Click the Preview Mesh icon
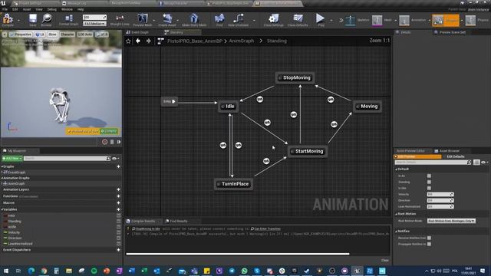This screenshot has width=491, height=276. point(142,19)
